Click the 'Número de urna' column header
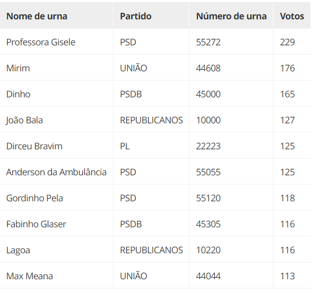 [231, 16]
